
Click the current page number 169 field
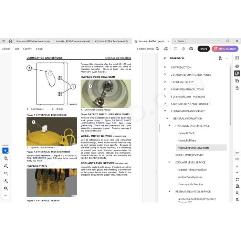tap(237, 153)
